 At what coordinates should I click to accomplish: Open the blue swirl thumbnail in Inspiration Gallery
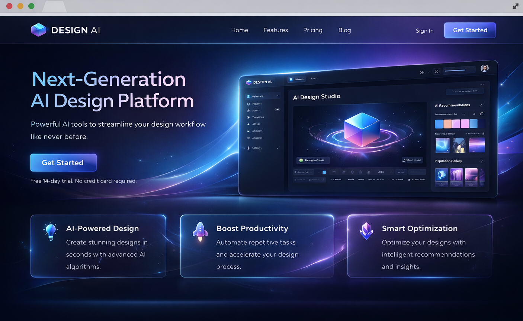pyautogui.click(x=442, y=175)
